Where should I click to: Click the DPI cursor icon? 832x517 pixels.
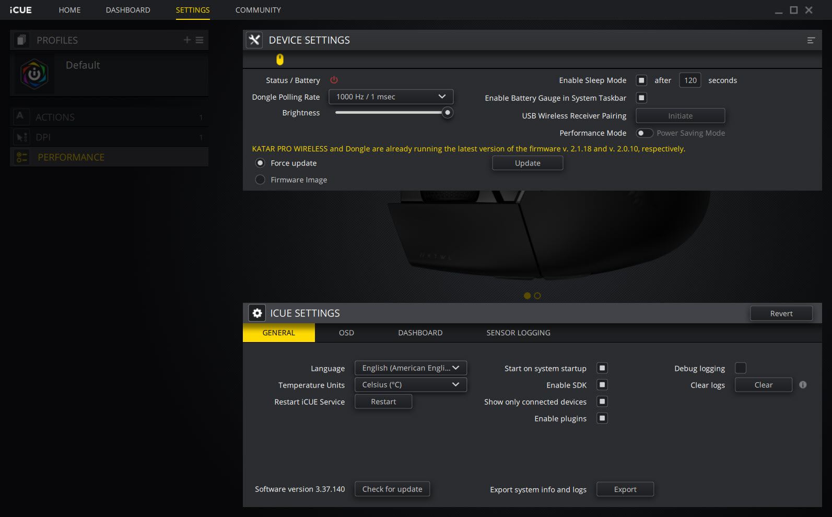coord(21,137)
